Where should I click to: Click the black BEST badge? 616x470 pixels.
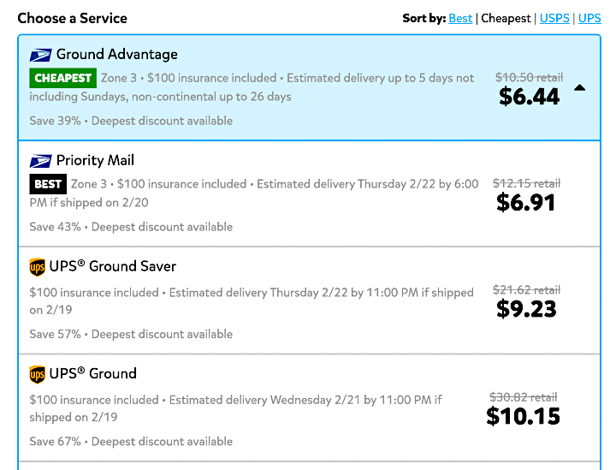(48, 184)
